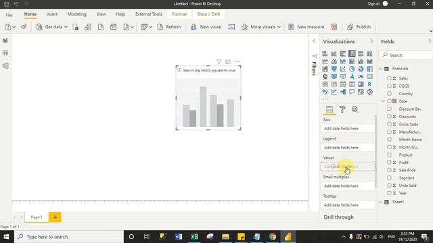Select the Donut chart visual

[361, 69]
